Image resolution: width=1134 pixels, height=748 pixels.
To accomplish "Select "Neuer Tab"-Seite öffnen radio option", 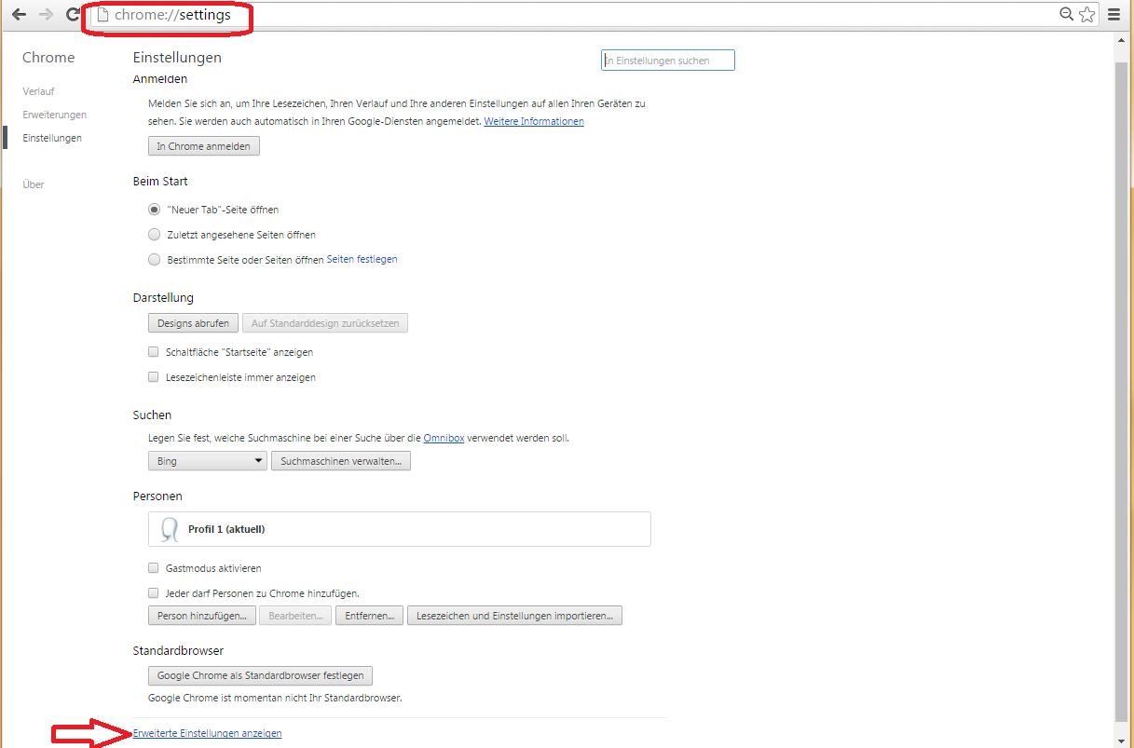I will coord(155,210).
